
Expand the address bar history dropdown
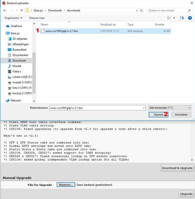point(137,11)
